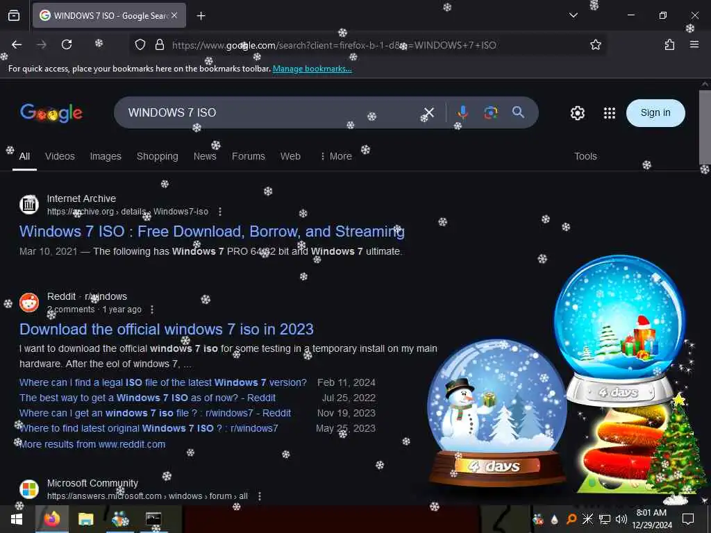Switch to the Shopping results tab

pyautogui.click(x=158, y=156)
